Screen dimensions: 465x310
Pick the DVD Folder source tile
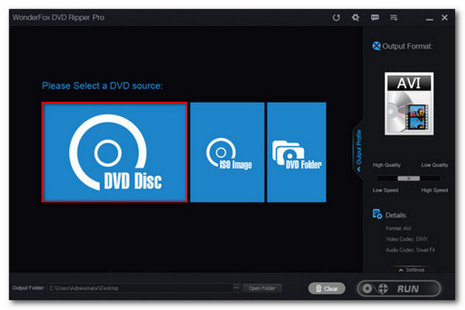297,152
